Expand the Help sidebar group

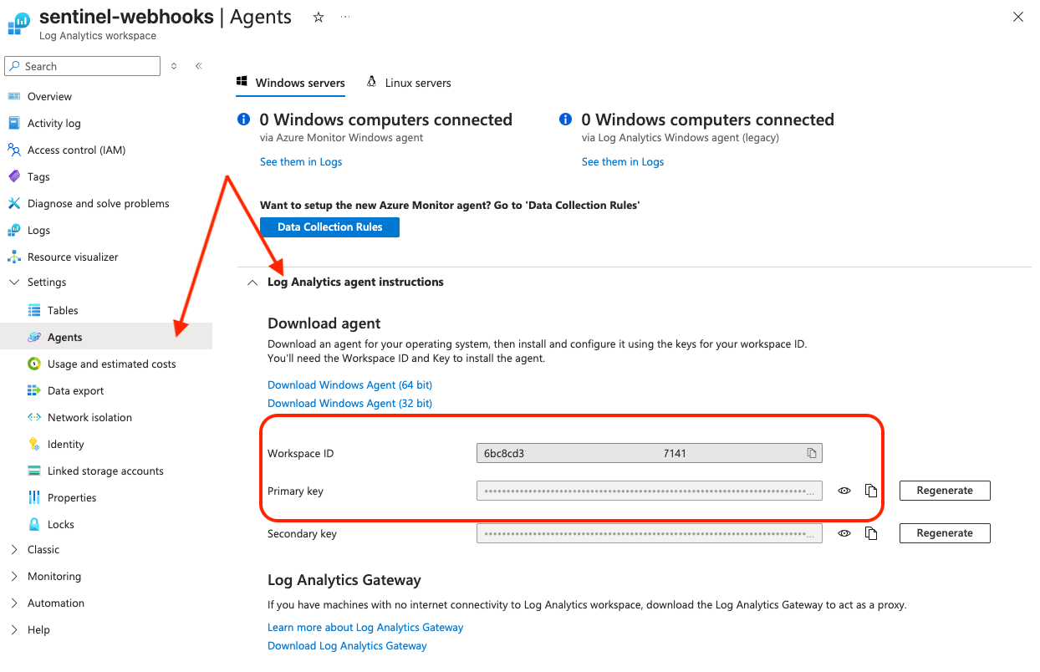coord(13,630)
